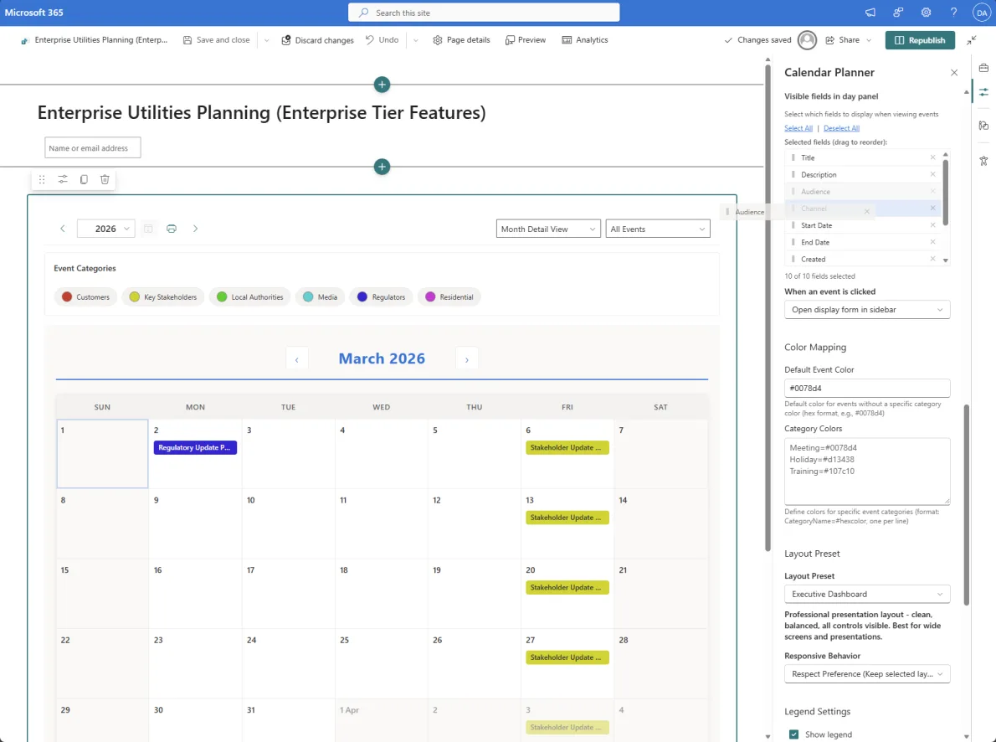Click the accessibility checker icon in right rail
Screen dimensions: 996x742
coord(983,160)
